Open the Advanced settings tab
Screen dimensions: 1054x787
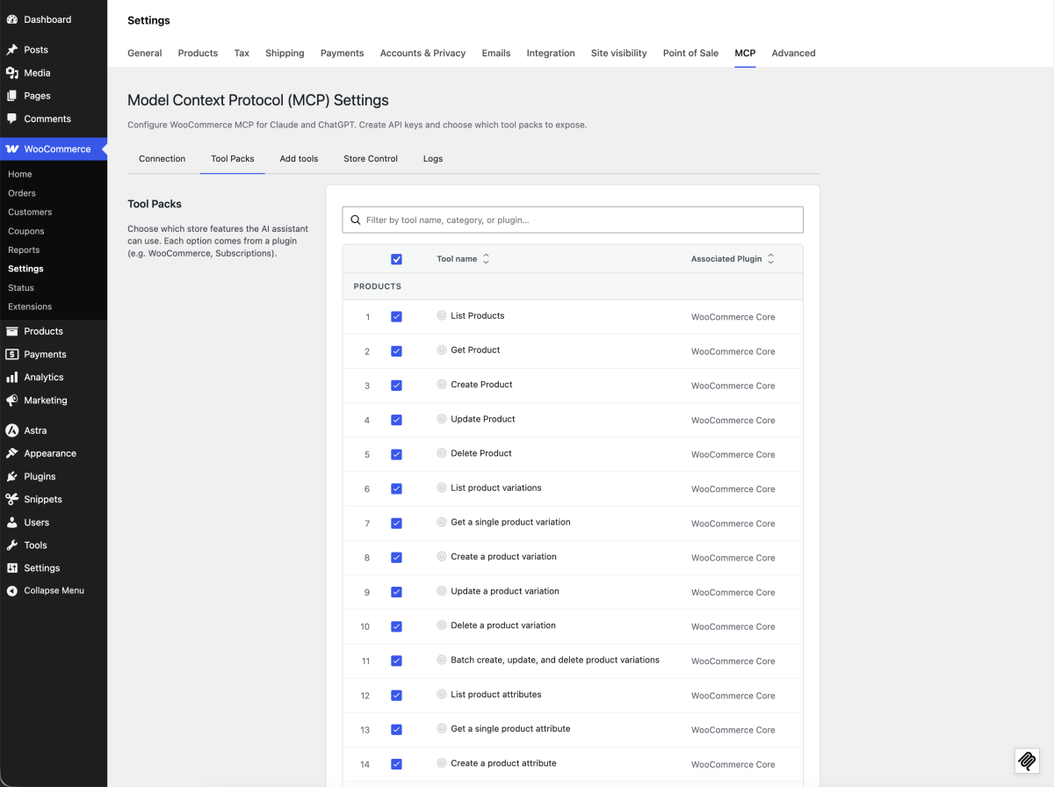pyautogui.click(x=794, y=53)
